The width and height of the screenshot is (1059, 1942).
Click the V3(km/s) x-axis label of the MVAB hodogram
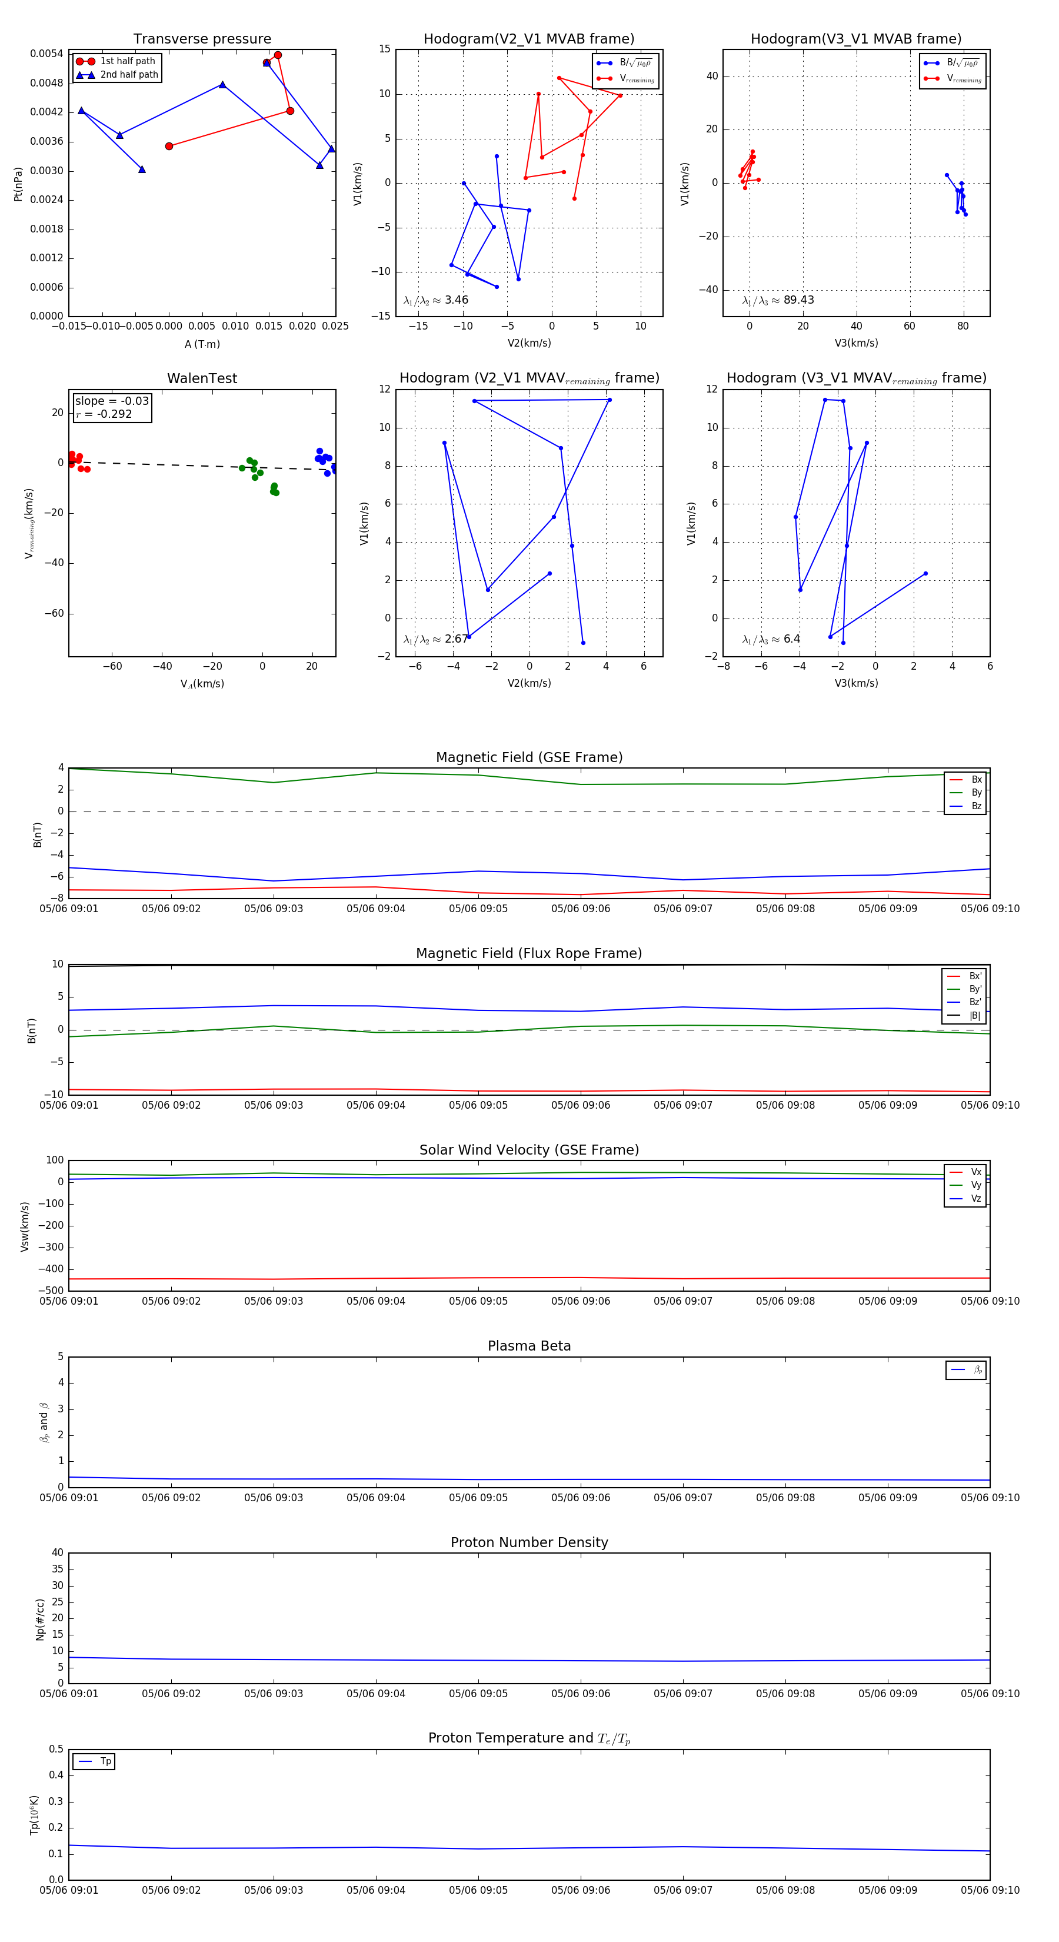tap(856, 344)
